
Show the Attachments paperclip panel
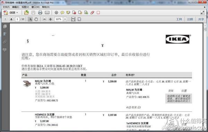(x=5, y=42)
